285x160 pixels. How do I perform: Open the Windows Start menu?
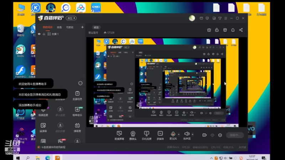coord(18,158)
